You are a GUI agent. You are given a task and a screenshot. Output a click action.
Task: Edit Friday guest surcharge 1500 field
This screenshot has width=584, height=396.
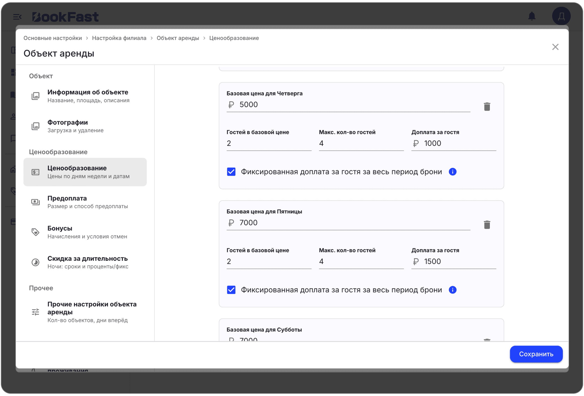(454, 262)
